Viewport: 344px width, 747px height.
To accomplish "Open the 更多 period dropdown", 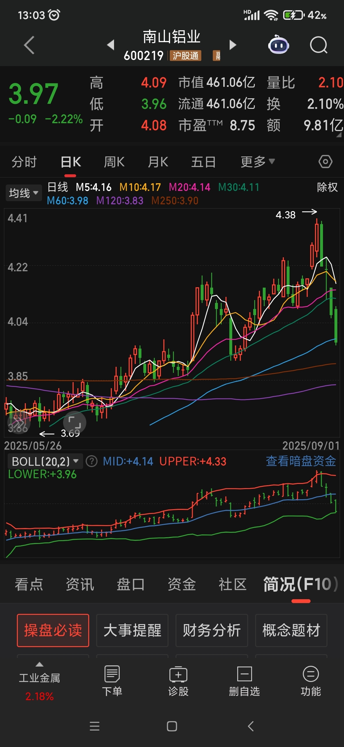I will [257, 162].
